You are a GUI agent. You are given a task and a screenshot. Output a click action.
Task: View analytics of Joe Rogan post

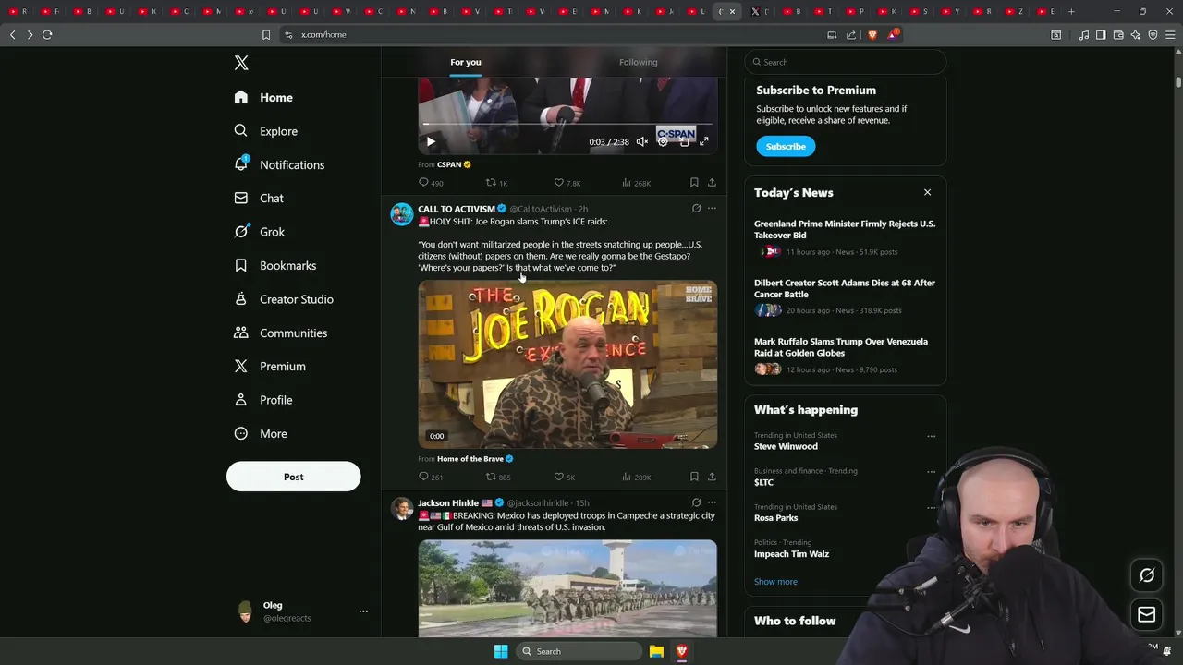pos(636,478)
